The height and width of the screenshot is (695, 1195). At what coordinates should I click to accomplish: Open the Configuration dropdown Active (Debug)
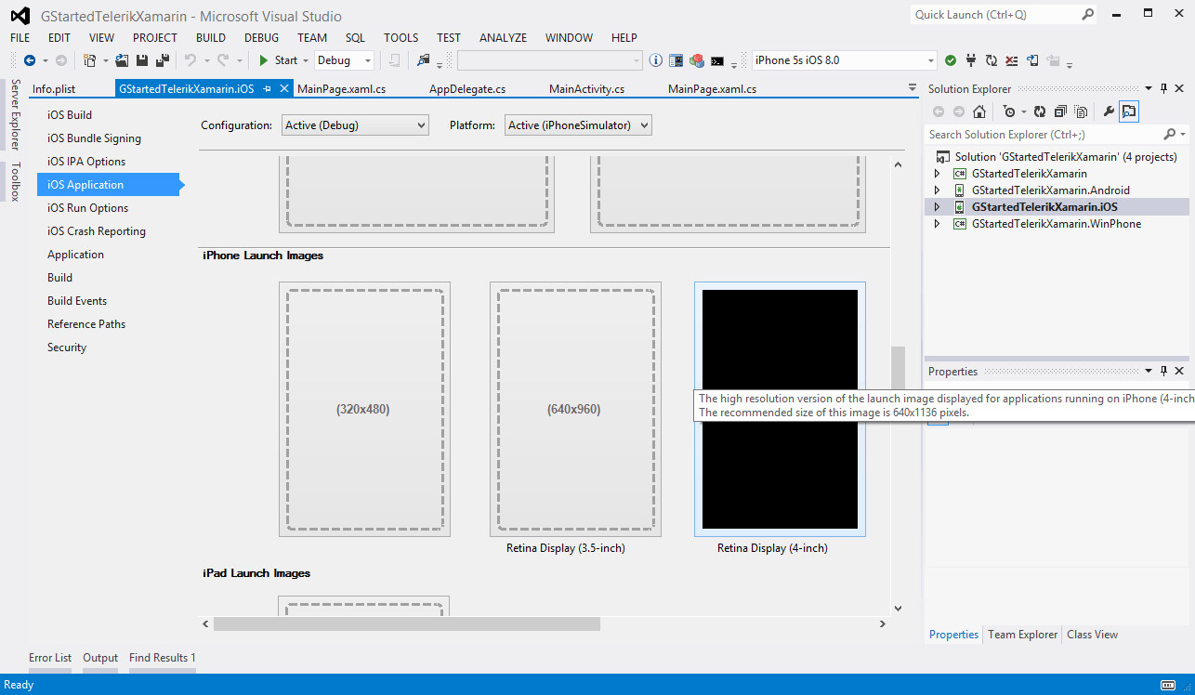click(x=355, y=125)
